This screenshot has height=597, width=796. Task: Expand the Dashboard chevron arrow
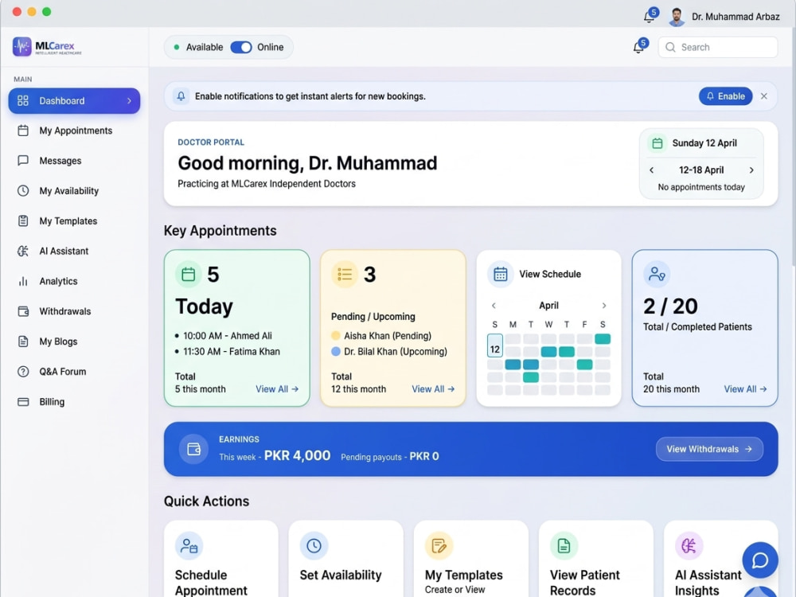tap(129, 100)
